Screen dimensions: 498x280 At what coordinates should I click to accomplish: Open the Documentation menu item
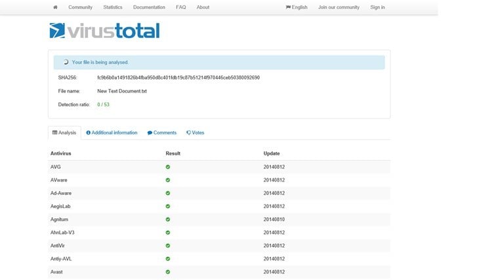[150, 7]
